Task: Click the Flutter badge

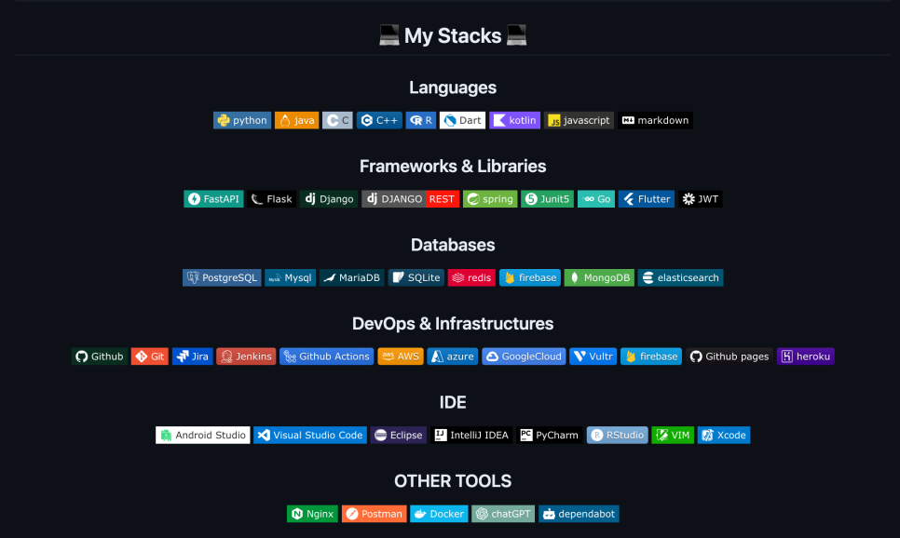Action: pos(647,199)
